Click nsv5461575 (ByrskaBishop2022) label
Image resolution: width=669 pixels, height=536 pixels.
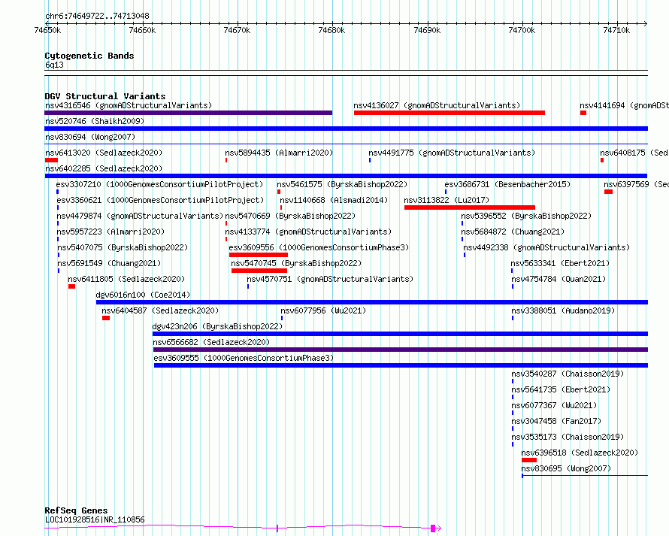(x=342, y=184)
